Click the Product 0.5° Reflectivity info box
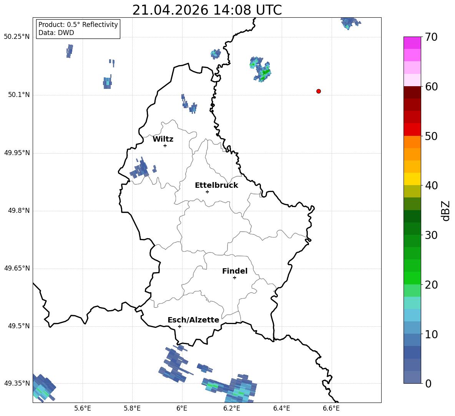 [78, 28]
